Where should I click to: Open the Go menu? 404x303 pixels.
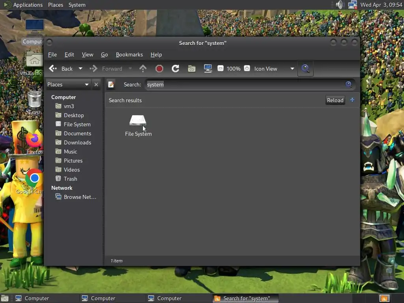coord(104,54)
